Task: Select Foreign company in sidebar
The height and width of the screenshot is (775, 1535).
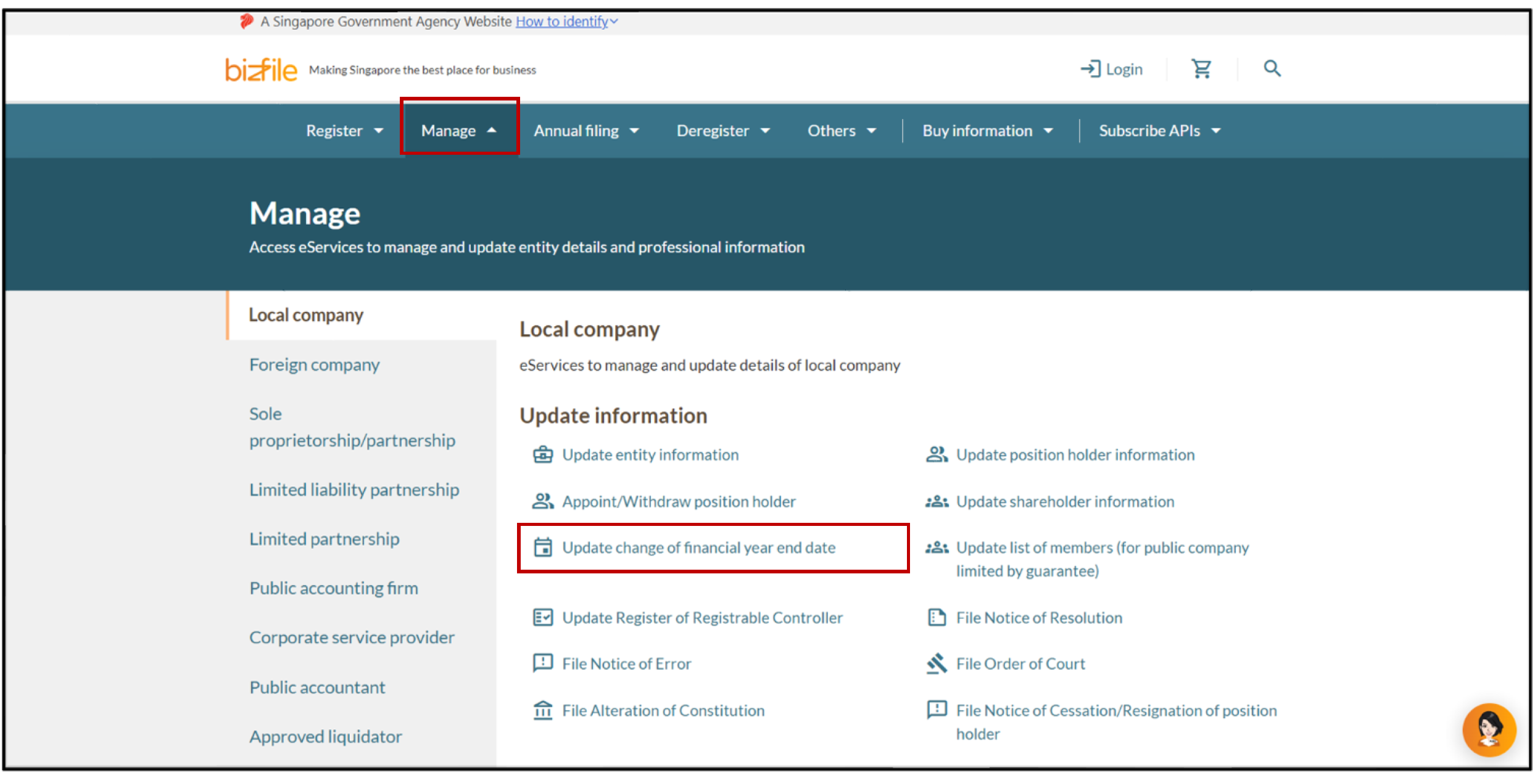Action: pyautogui.click(x=314, y=365)
